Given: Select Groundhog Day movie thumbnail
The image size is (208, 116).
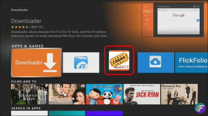Looking at the screenshot, I should 67,94.
